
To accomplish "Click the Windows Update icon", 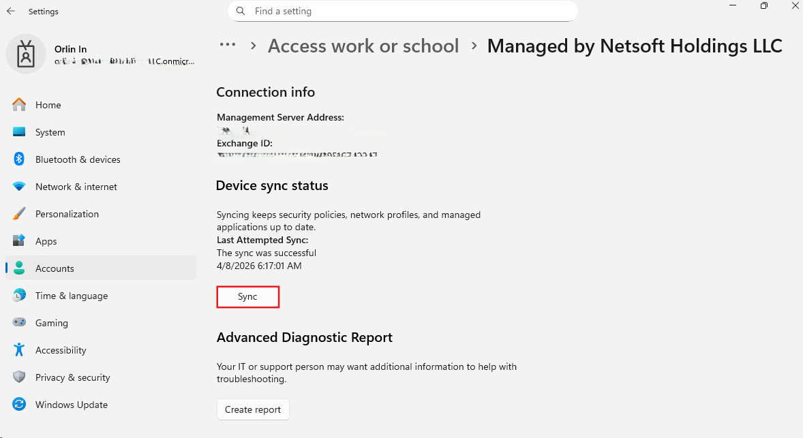I will coord(19,405).
